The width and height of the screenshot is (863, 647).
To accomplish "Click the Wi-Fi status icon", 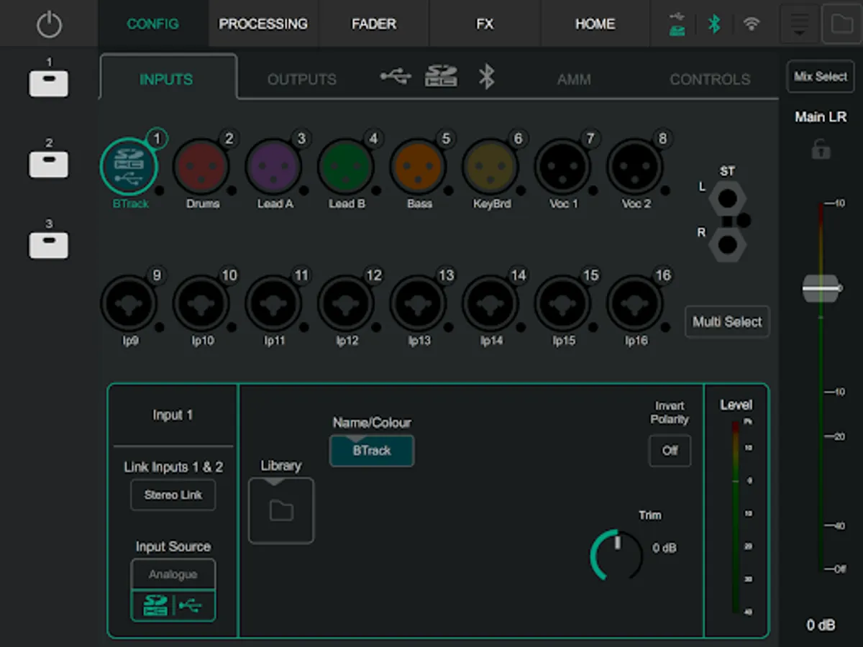I will pyautogui.click(x=752, y=24).
